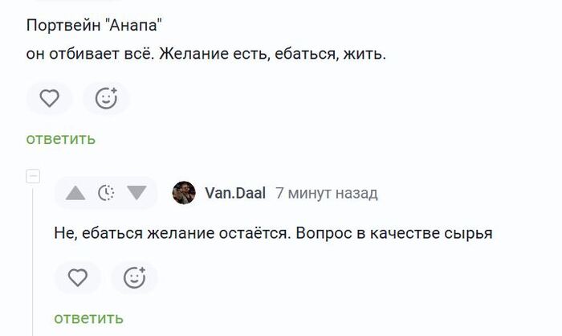Click ответить under the Портвейн comment
562x336 pixels.
pyautogui.click(x=61, y=139)
